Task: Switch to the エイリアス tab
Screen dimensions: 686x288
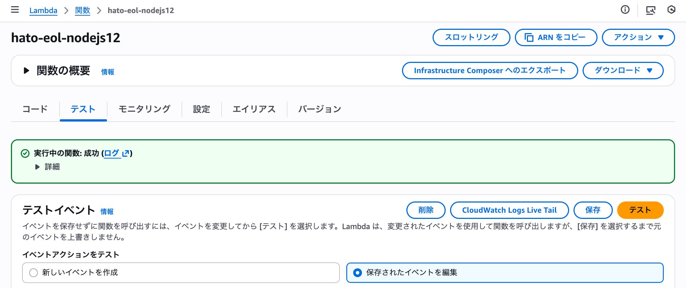Action: coord(254,109)
